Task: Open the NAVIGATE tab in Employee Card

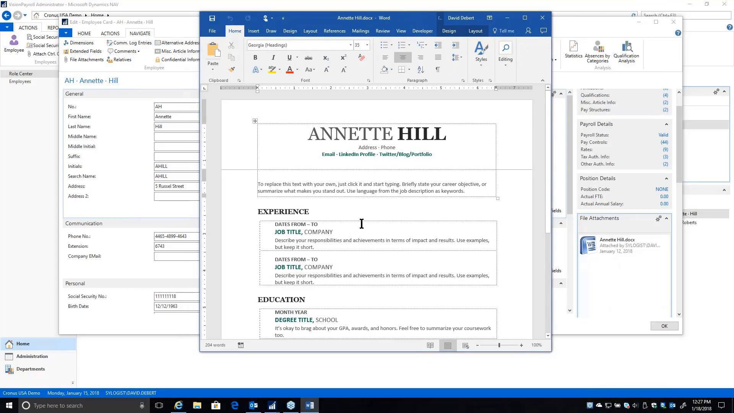Action: pos(140,33)
